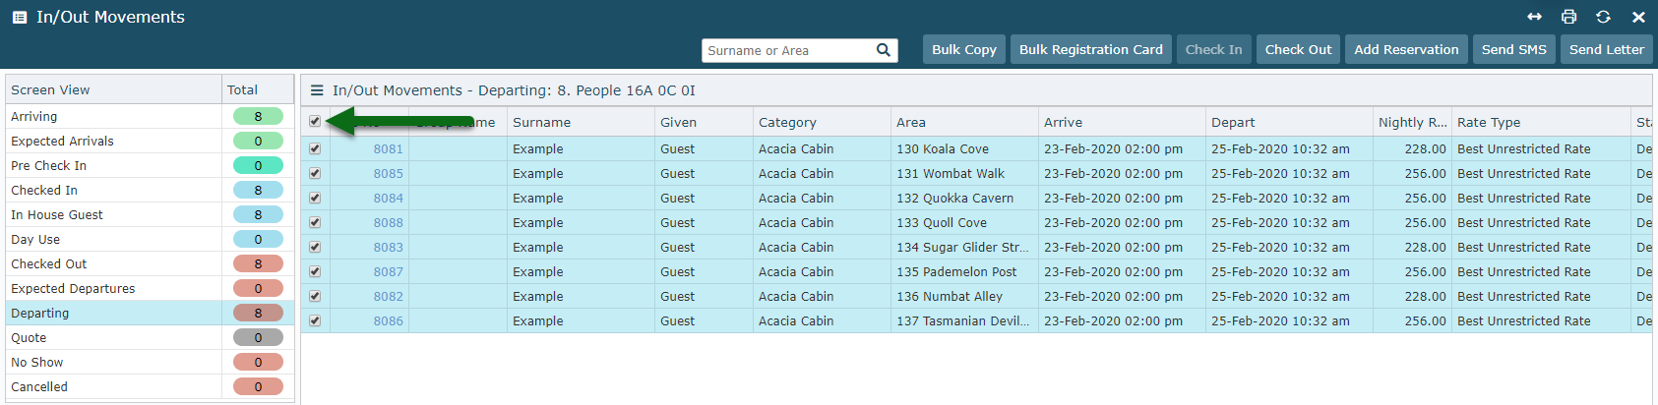Screen dimensions: 1658x405
Task: Select the Checked Out screen view
Action: [x=113, y=263]
